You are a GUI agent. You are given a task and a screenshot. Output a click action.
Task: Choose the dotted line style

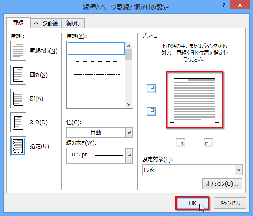(x=97, y=61)
